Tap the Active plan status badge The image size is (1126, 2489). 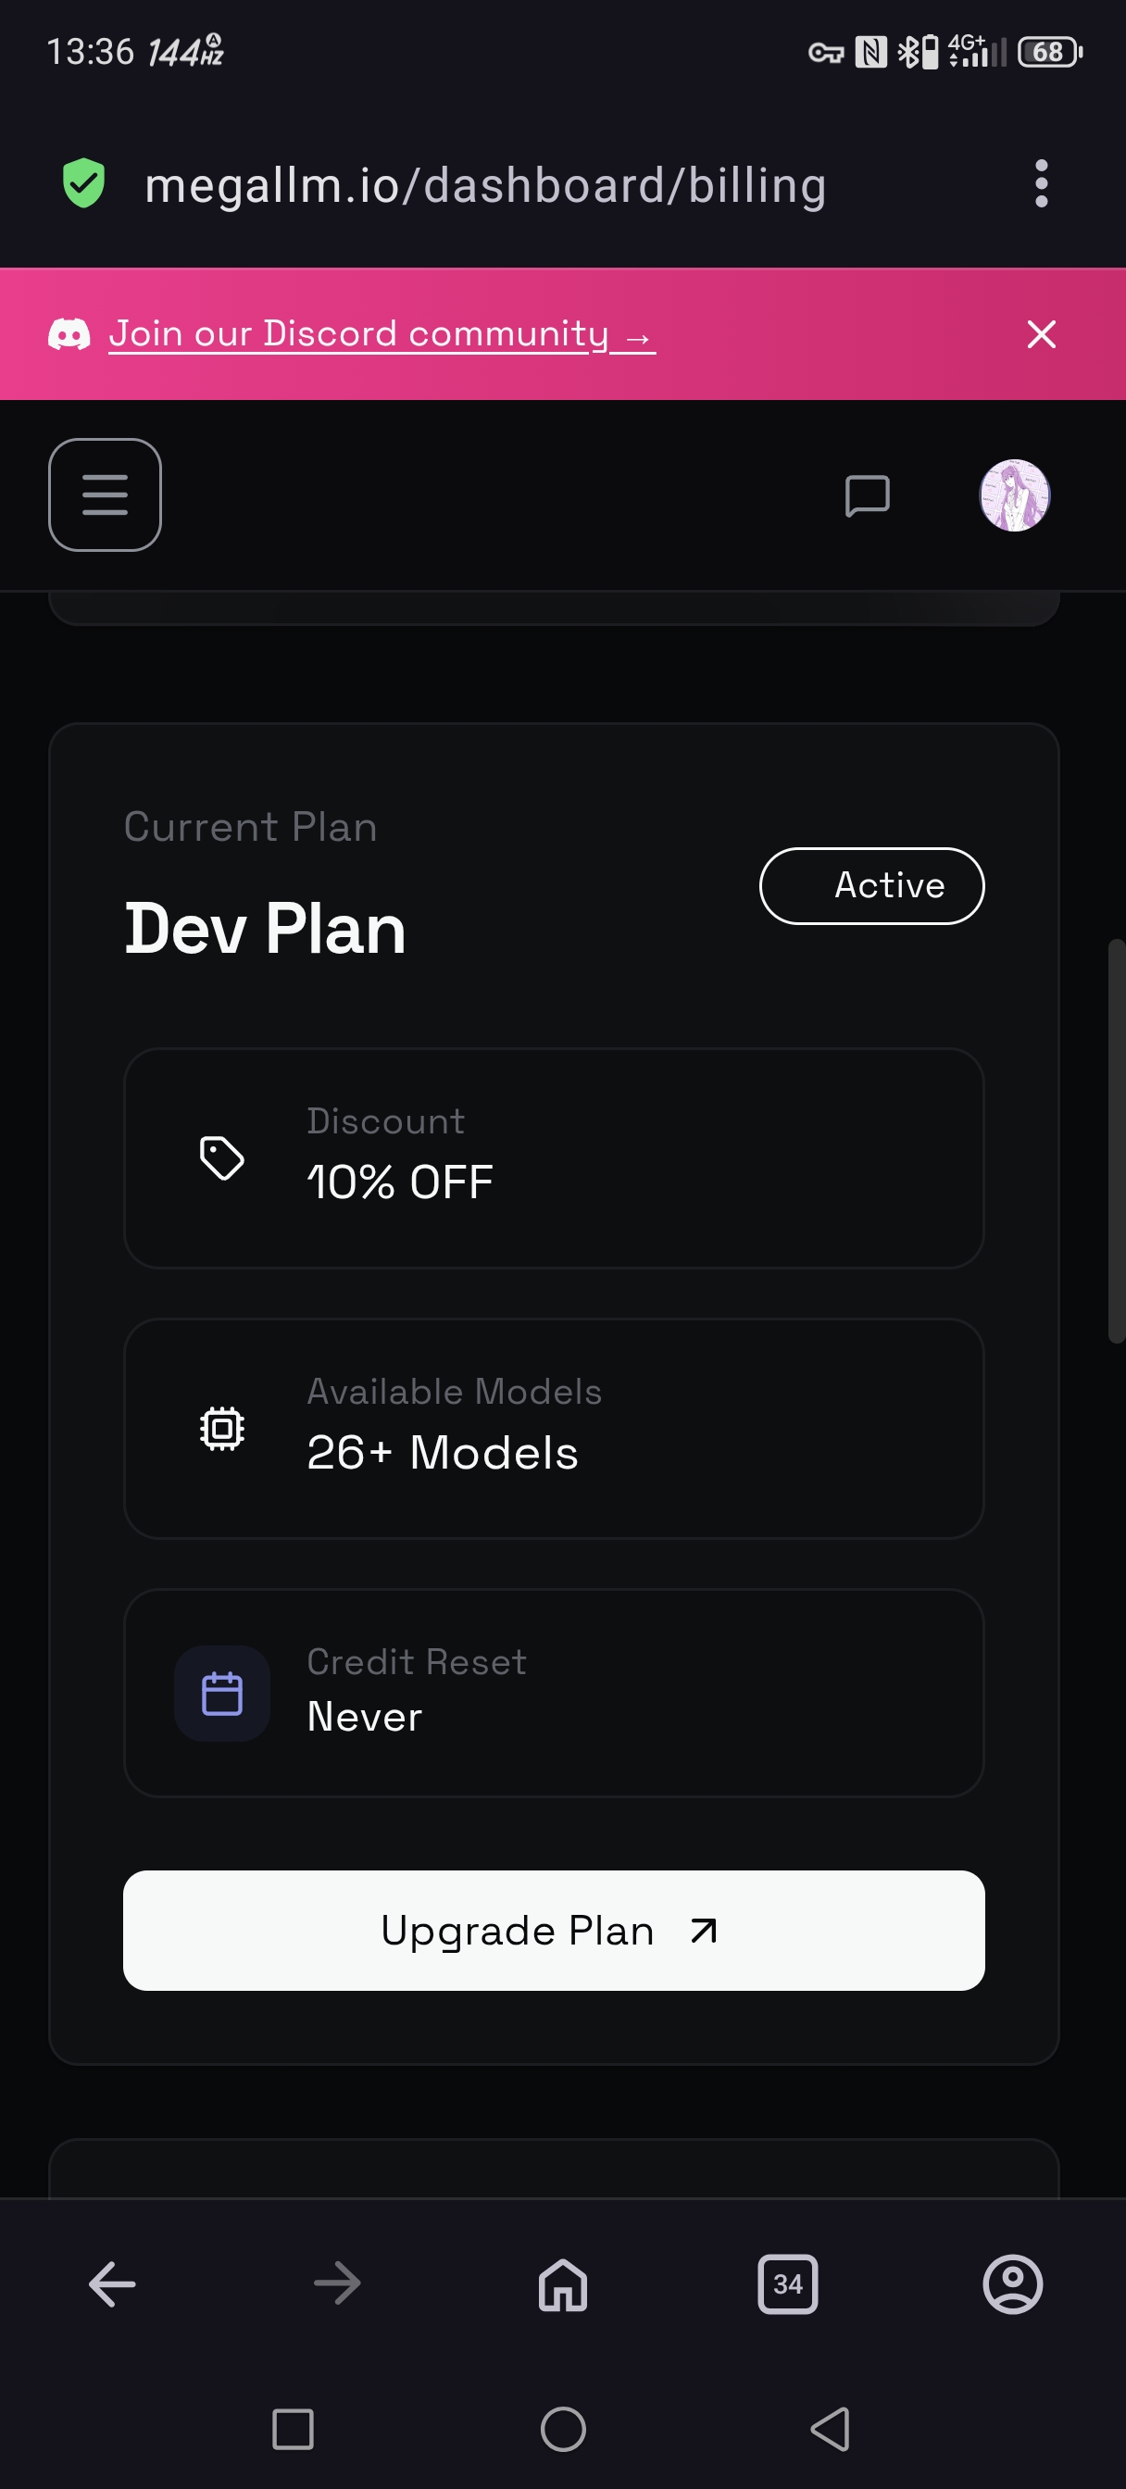pyautogui.click(x=870, y=886)
